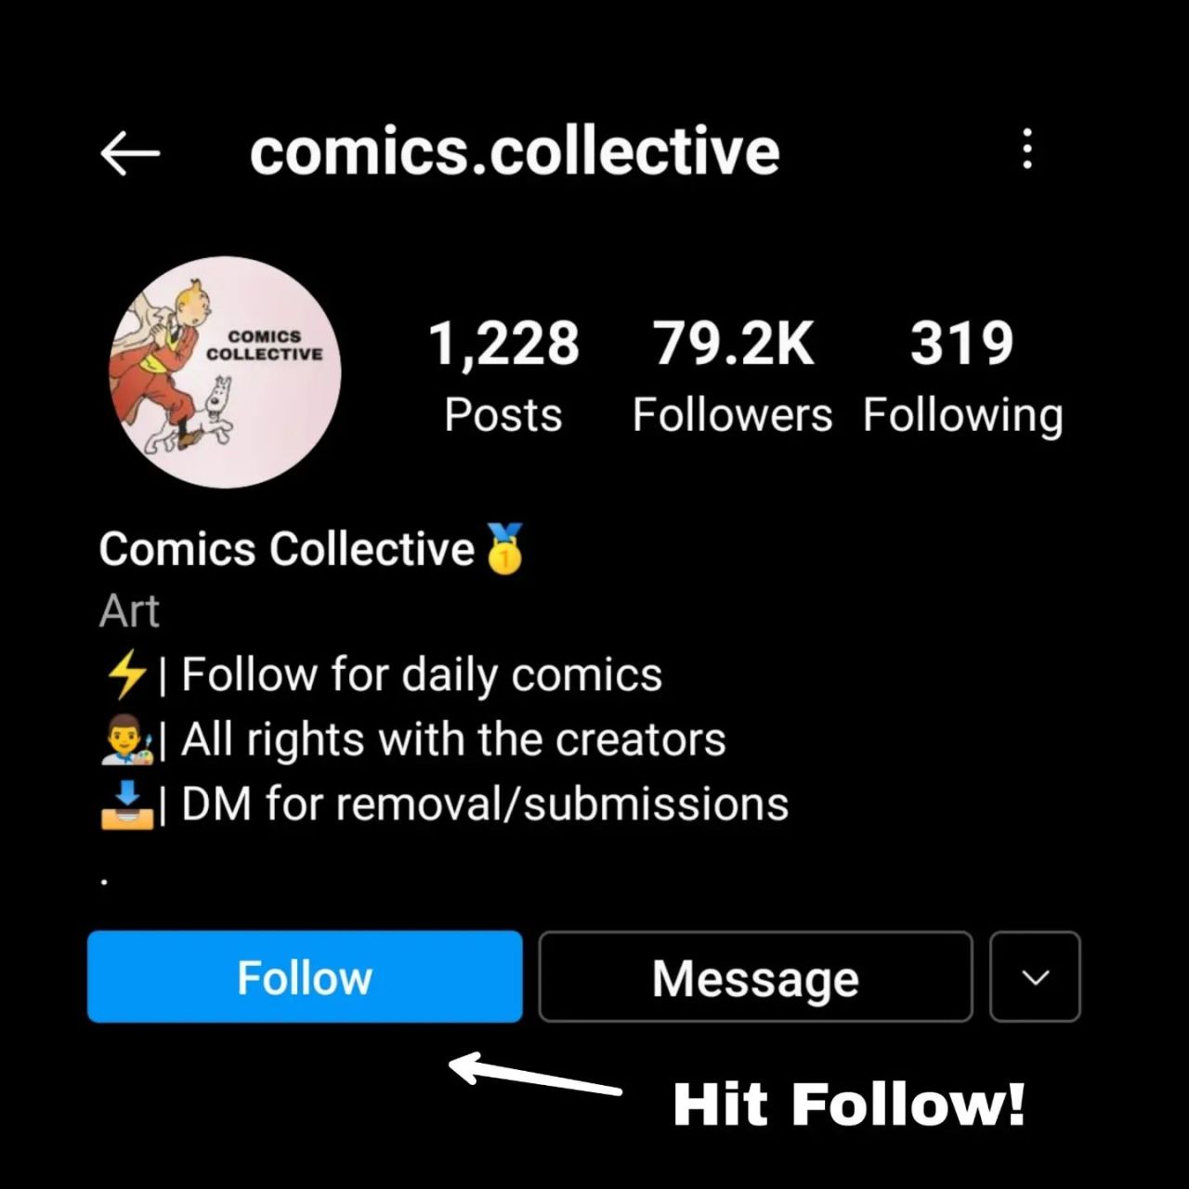1189x1189 pixels.
Task: Go back using the left arrow
Action: (x=130, y=152)
